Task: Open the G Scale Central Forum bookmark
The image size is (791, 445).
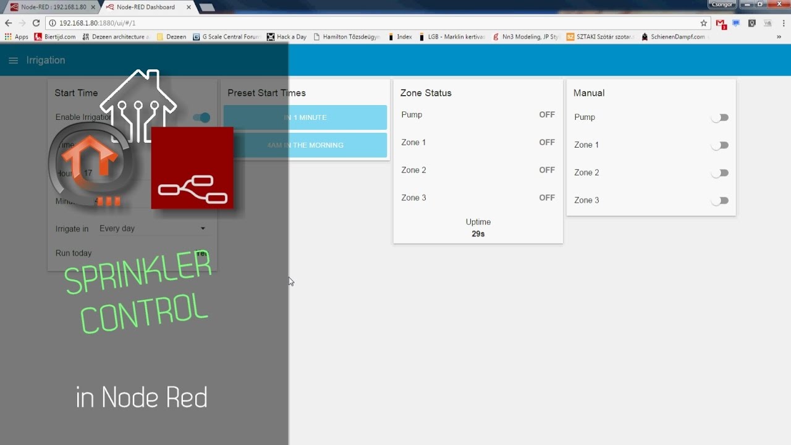Action: (x=226, y=37)
